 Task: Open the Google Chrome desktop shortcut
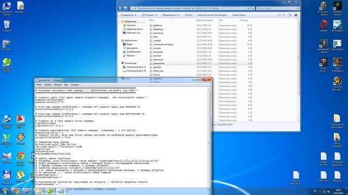pos(21,158)
